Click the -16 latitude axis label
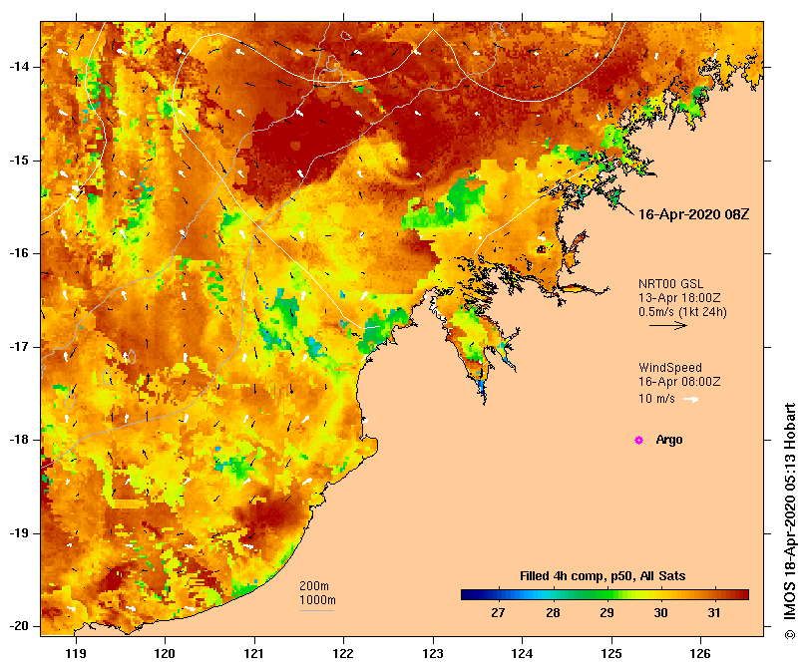 (19, 253)
